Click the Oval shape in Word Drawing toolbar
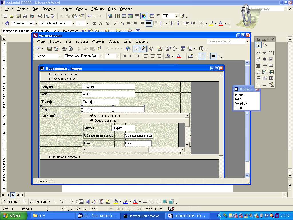 click(75, 202)
